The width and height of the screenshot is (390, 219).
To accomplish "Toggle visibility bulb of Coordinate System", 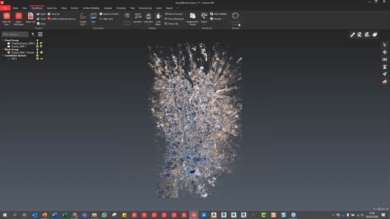I will coord(38,55).
